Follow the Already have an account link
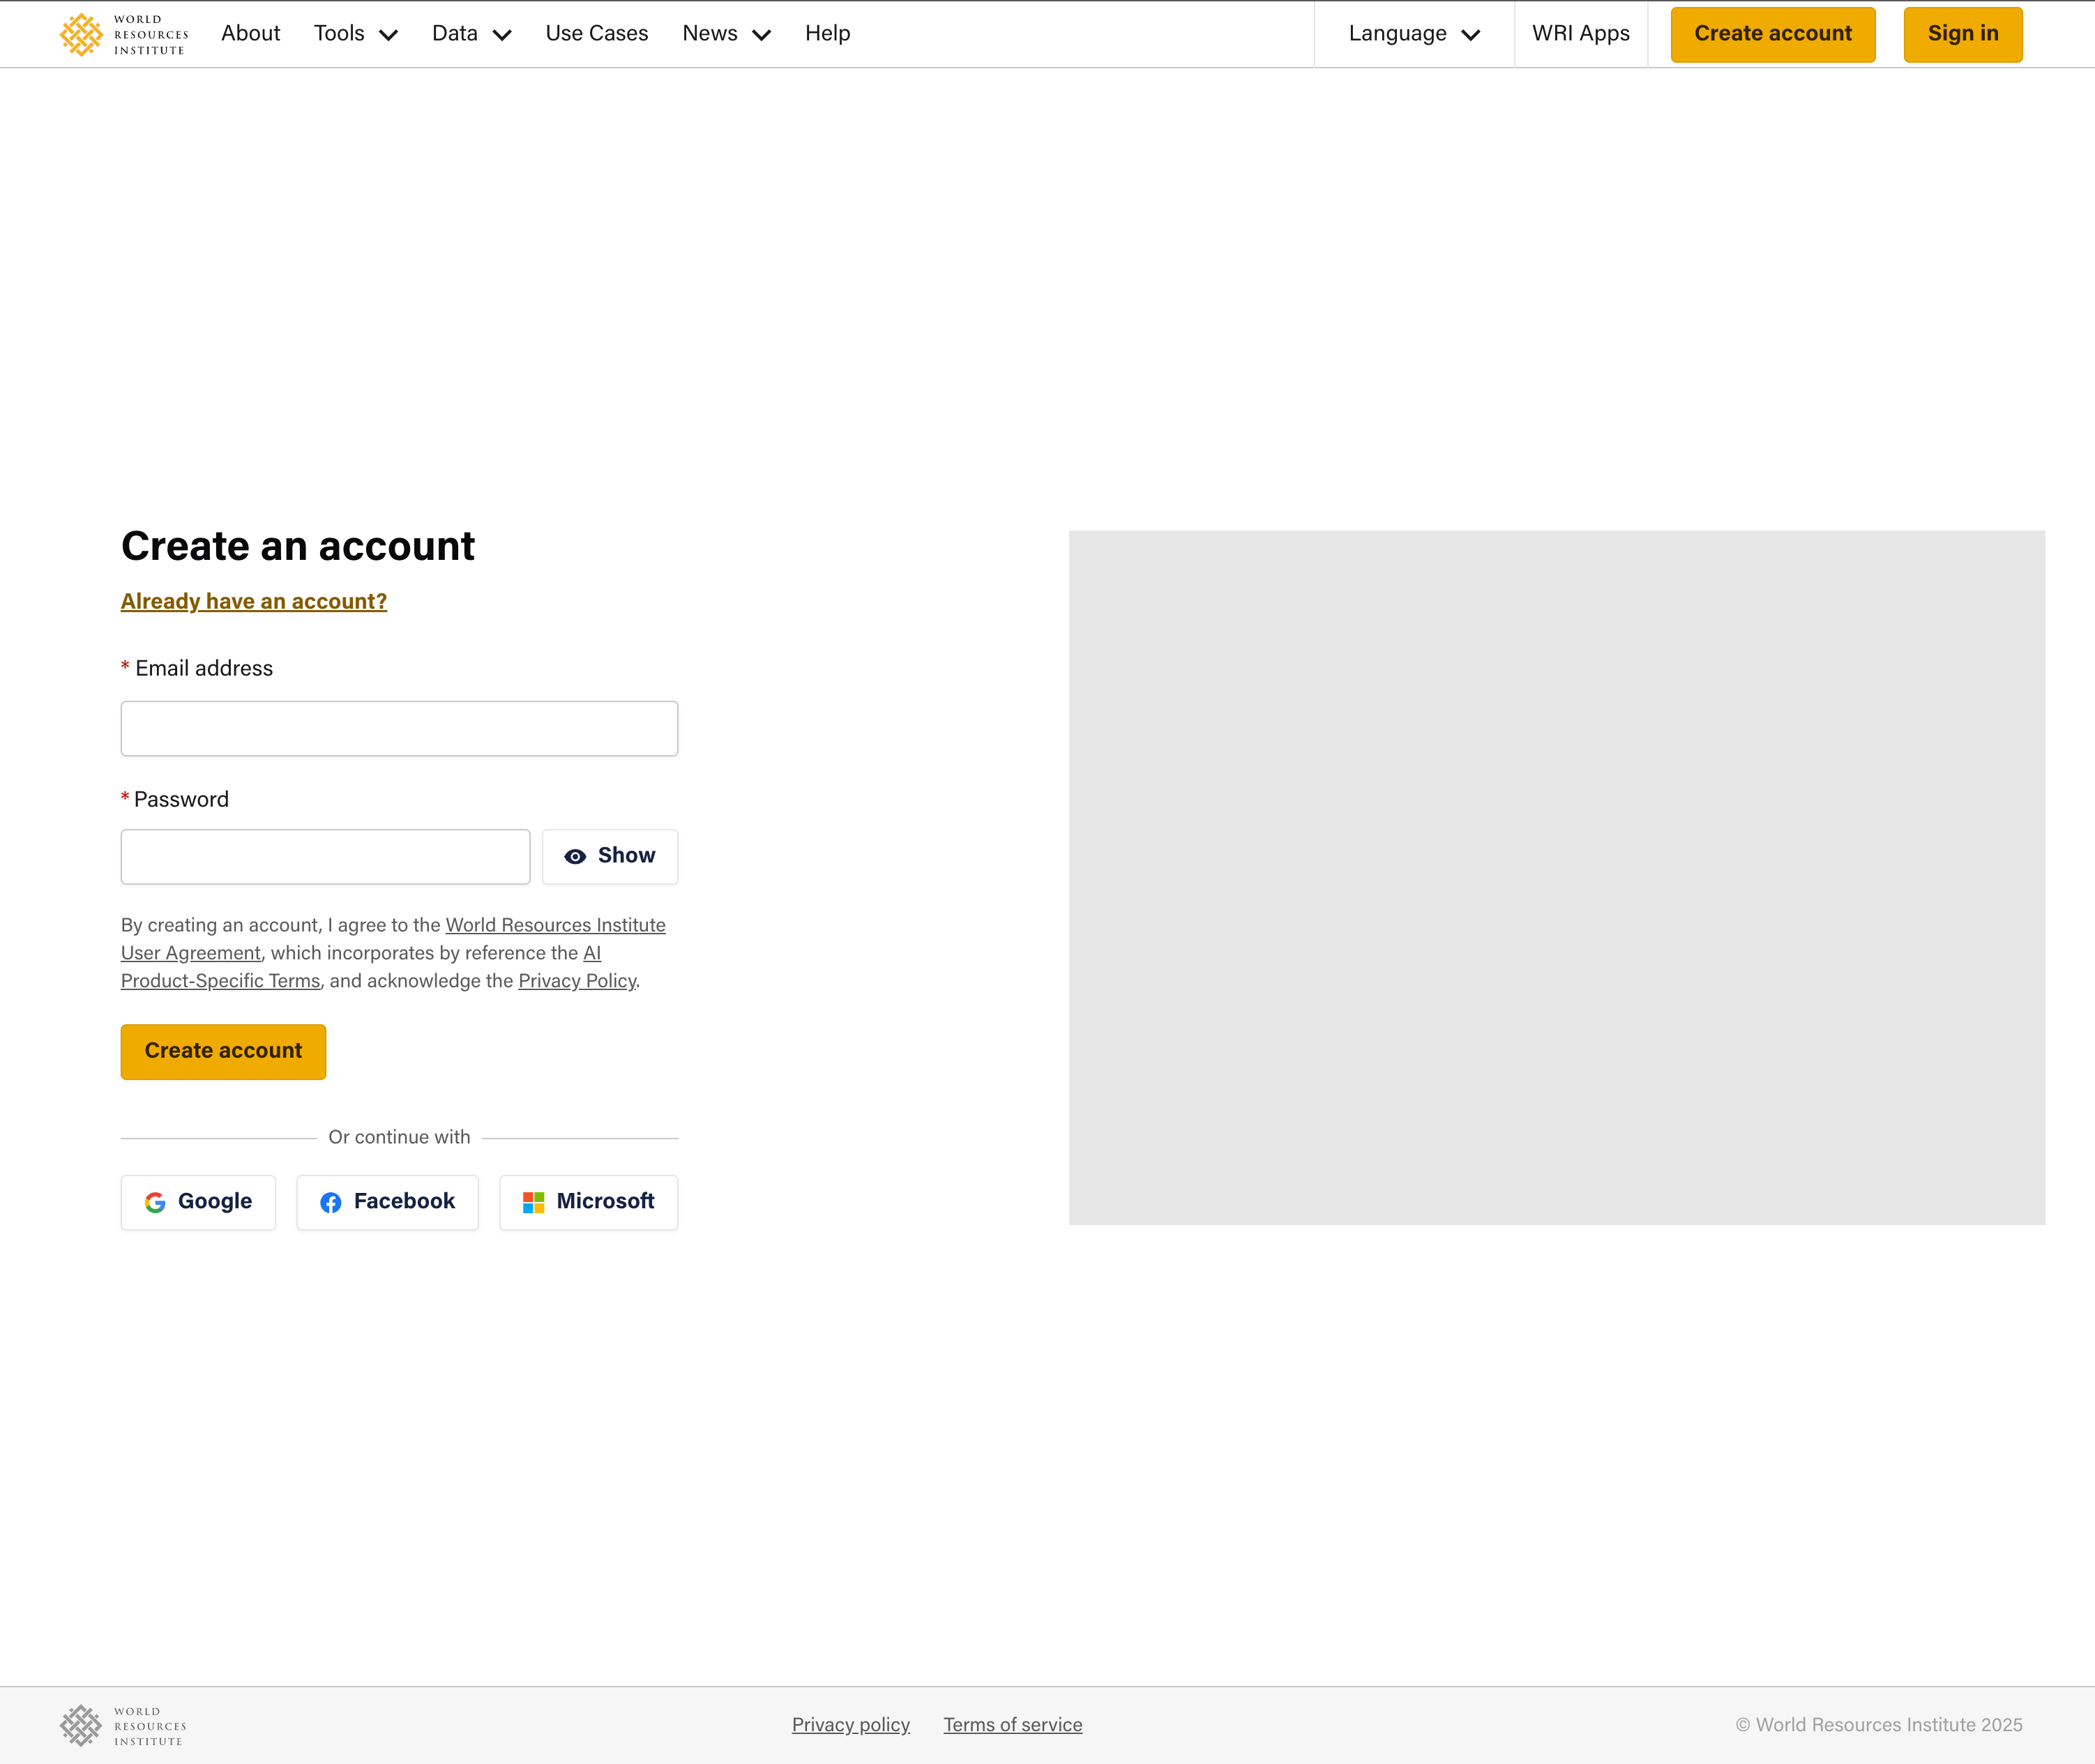The height and width of the screenshot is (1764, 2095). (254, 601)
